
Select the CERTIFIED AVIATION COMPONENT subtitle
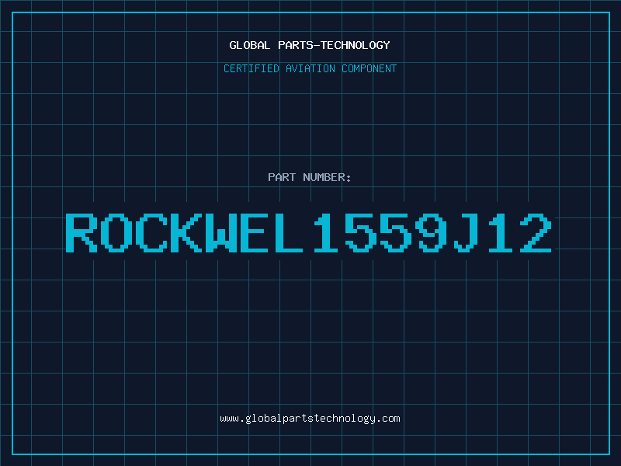tap(310, 68)
